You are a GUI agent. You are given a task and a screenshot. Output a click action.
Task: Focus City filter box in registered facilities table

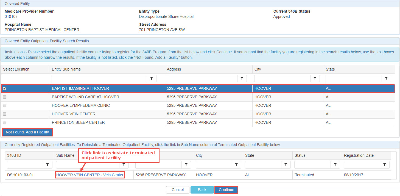214,164
